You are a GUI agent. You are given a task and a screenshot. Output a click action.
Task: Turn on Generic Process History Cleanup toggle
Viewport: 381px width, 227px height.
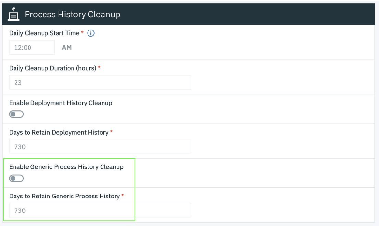pos(16,178)
